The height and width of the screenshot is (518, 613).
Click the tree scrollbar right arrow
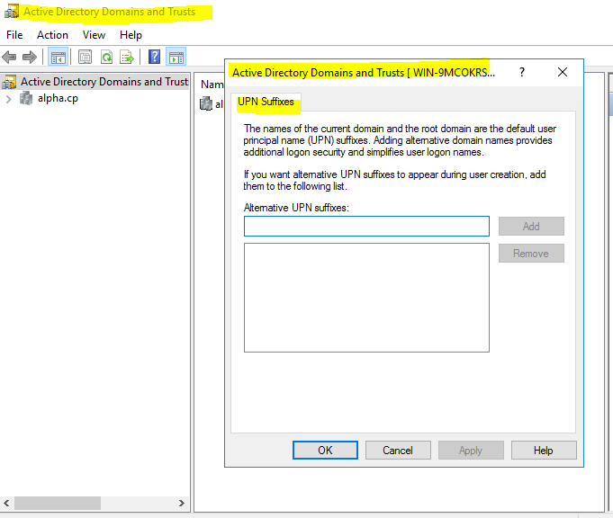182,503
